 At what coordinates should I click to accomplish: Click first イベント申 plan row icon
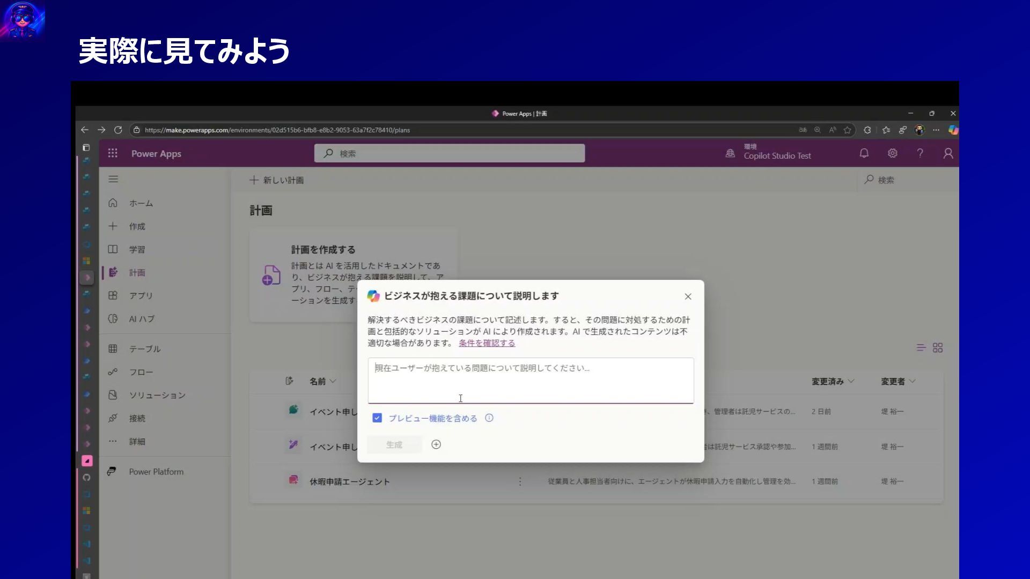[x=293, y=410]
